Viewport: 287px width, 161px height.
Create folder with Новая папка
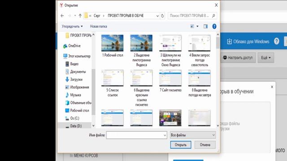pos(99,26)
